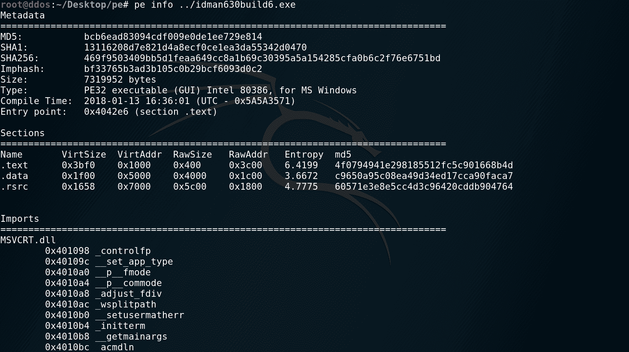Click the import '__getmainargs'

131,337
